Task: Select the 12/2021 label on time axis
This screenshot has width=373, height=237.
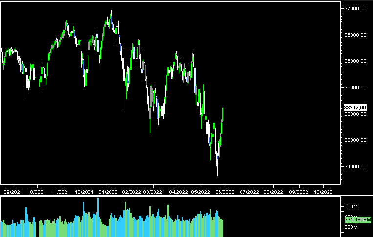Action: click(84, 192)
